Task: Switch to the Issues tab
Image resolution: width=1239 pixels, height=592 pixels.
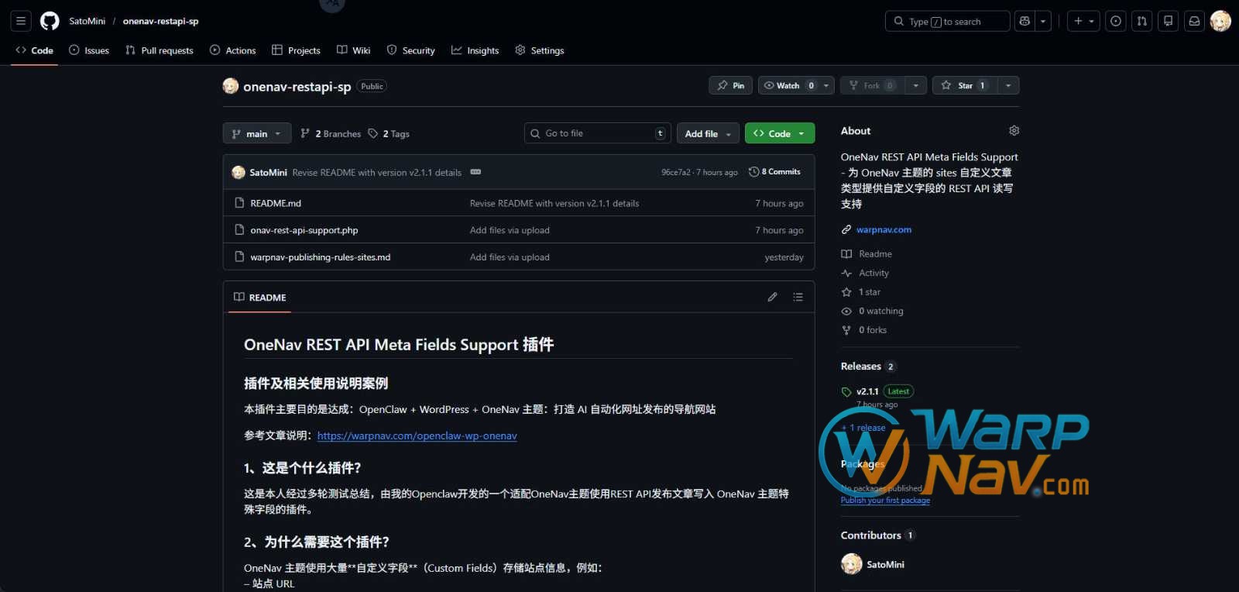Action: [x=89, y=50]
